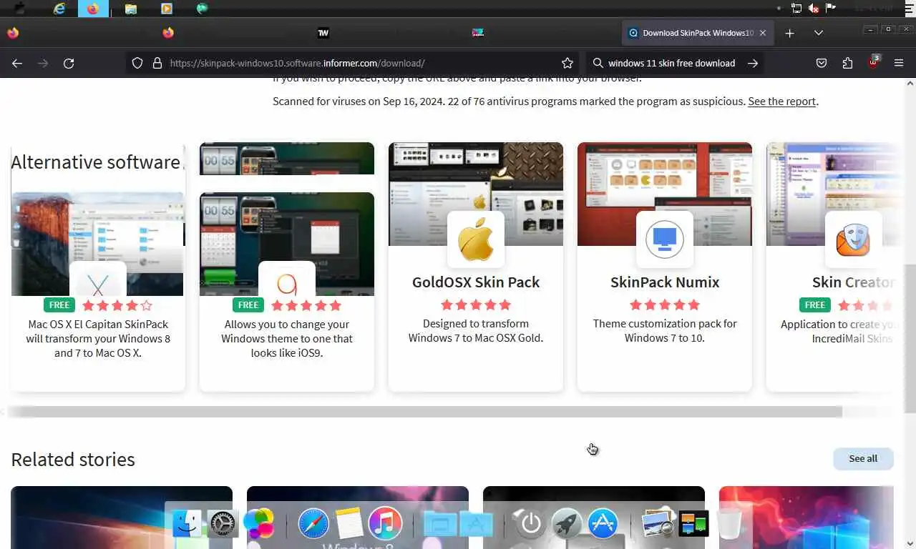Open media player in top taskbar

166,9
